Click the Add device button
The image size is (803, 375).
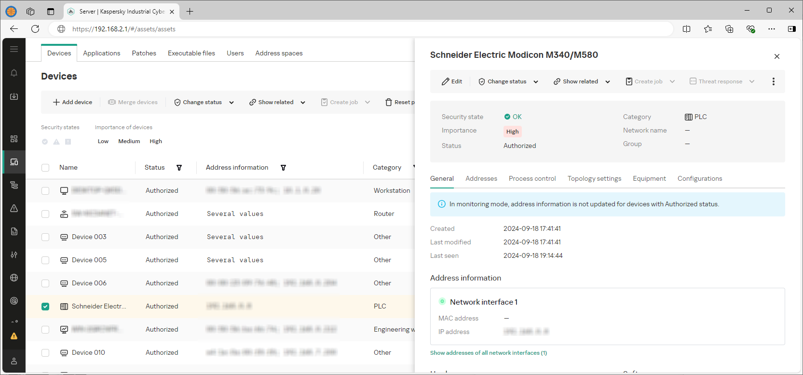[72, 102]
